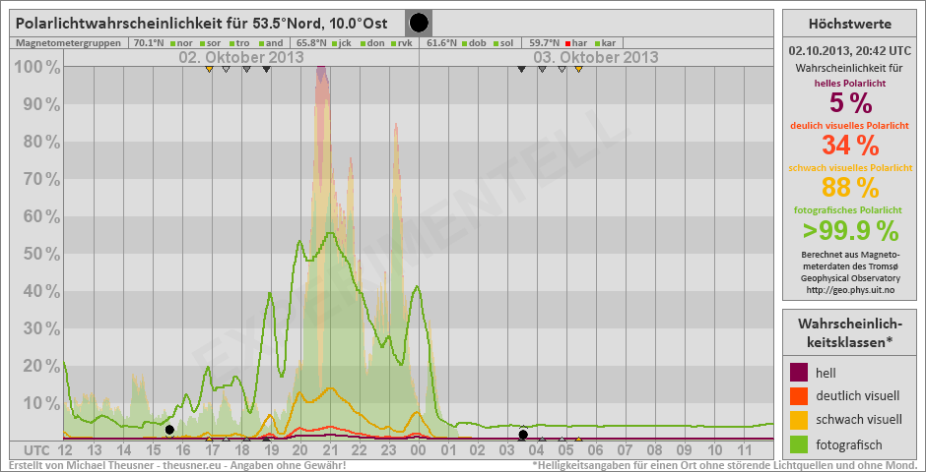926x472 pixels.
Task: Click the red 'har' station status indicator
Action: pyautogui.click(x=568, y=43)
